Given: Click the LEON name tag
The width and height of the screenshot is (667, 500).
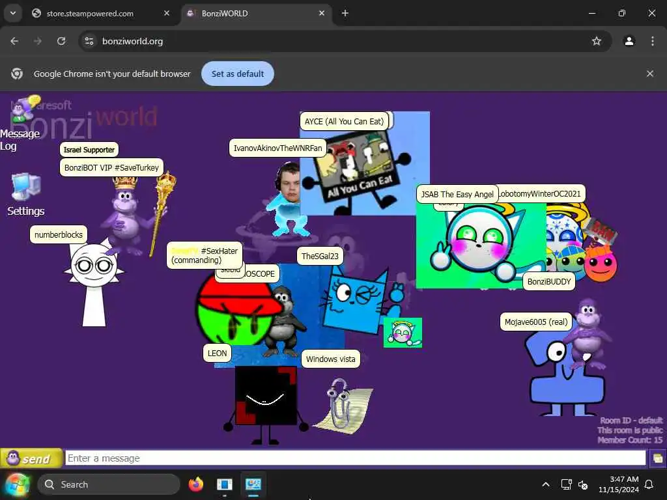Looking at the screenshot, I should [x=217, y=353].
